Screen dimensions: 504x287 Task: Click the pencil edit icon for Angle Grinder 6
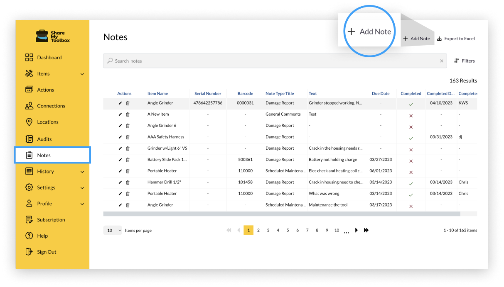click(x=120, y=126)
